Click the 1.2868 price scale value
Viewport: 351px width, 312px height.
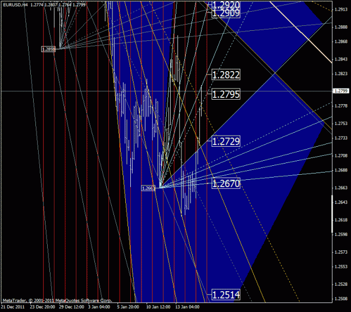(341, 42)
